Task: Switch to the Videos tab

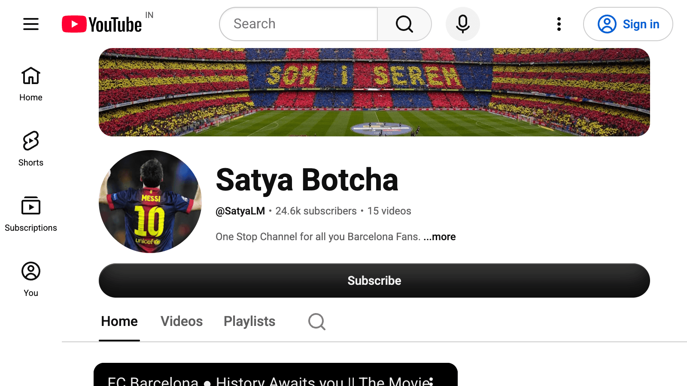Action: point(182,321)
